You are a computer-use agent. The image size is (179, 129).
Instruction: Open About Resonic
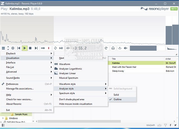coord(27,104)
